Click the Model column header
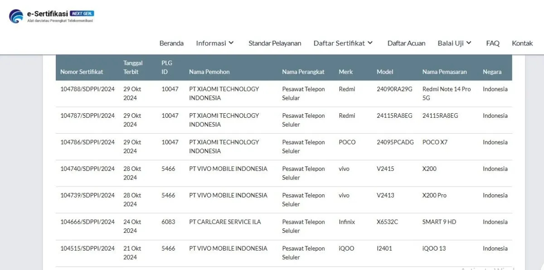The width and height of the screenshot is (544, 270). [x=385, y=72]
